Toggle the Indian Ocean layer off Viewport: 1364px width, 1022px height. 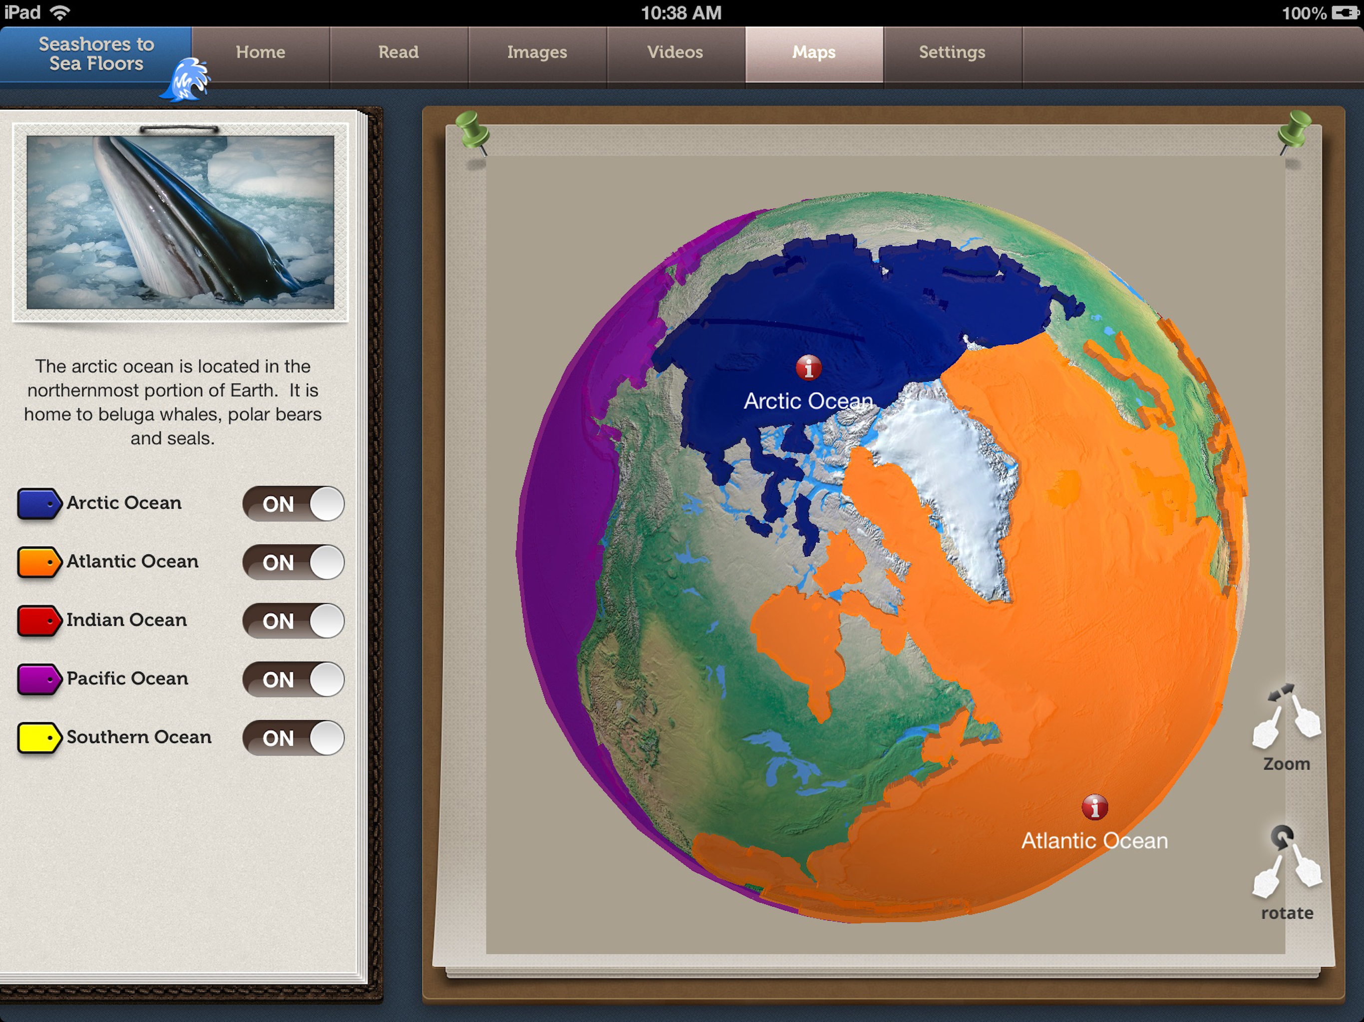coord(293,621)
